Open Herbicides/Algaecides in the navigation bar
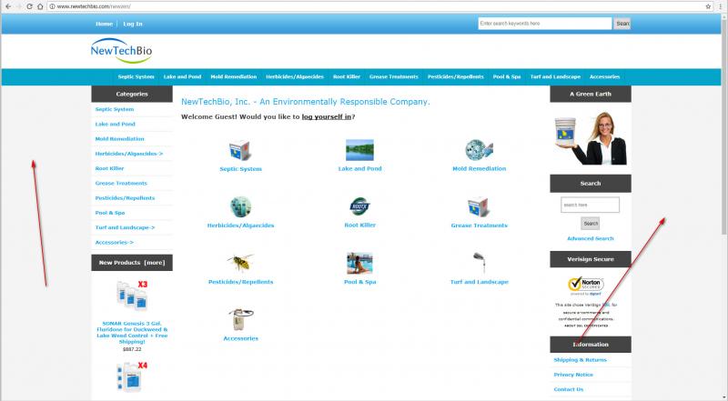Image resolution: width=728 pixels, height=401 pixels. click(295, 76)
